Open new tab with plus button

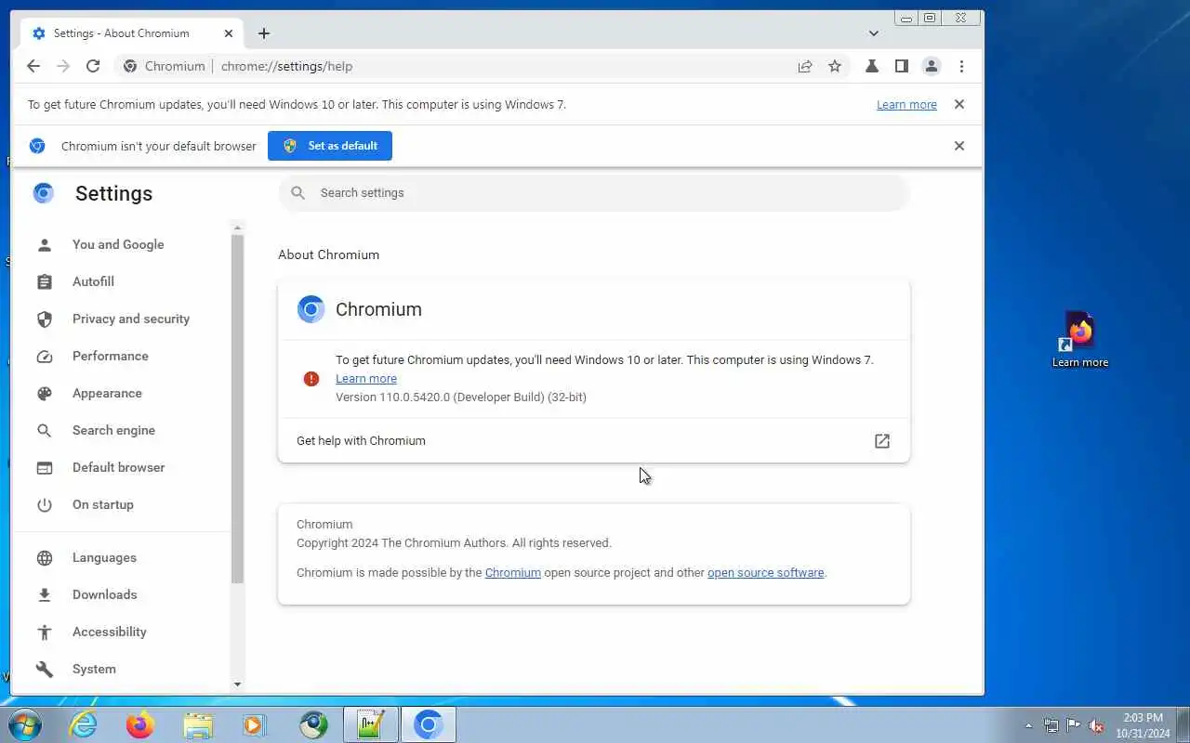pyautogui.click(x=264, y=33)
